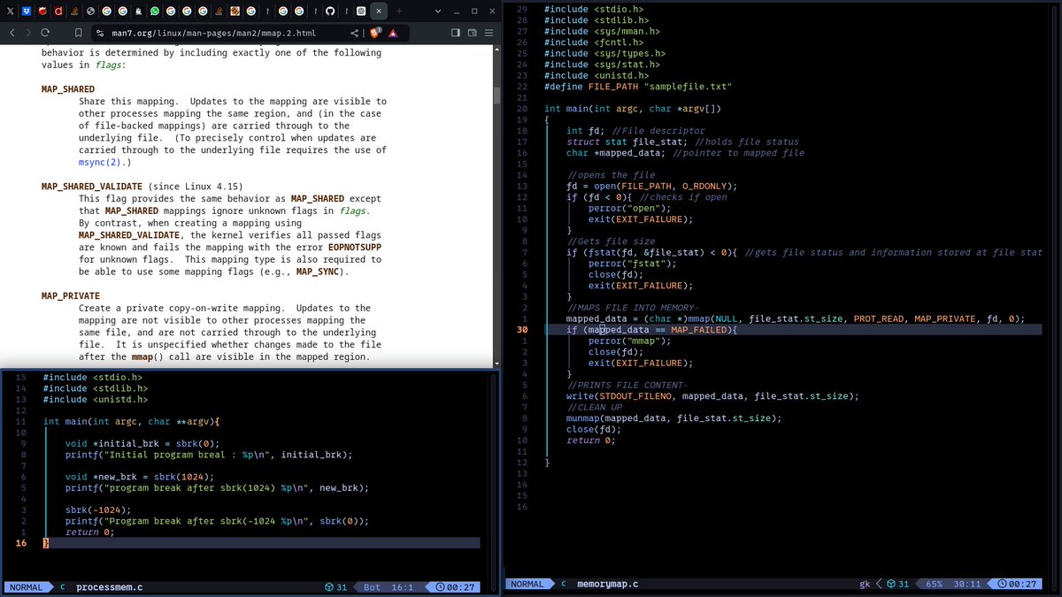This screenshot has height=597, width=1062.
Task: Click the mmap(NULL, ...) call line
Action: click(796, 318)
